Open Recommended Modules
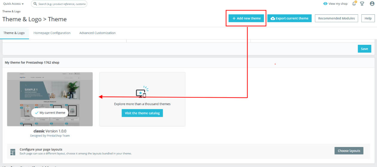377x167 pixels. pyautogui.click(x=336, y=18)
